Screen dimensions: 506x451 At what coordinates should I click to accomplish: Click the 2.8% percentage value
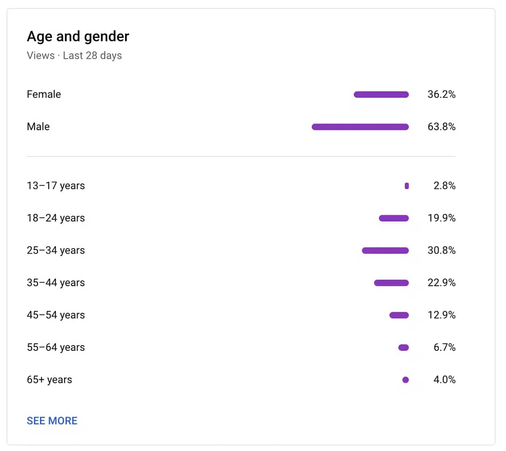coord(444,186)
